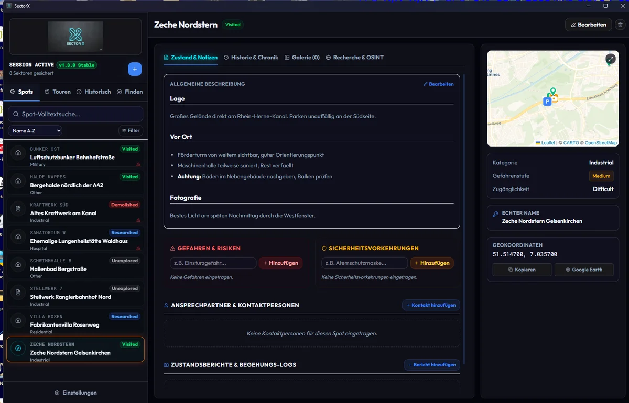This screenshot has height=403, width=629.
Task: Show the Galerie (0) tab
Action: click(302, 58)
